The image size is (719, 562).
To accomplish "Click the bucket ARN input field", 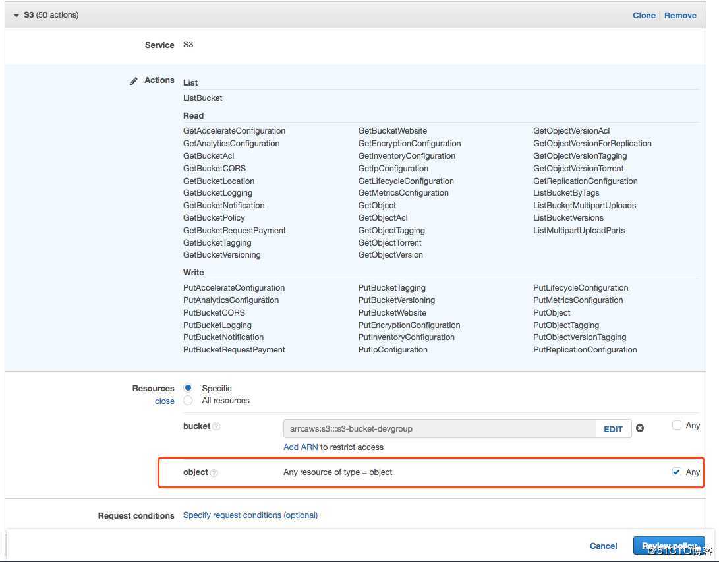I will (x=440, y=429).
